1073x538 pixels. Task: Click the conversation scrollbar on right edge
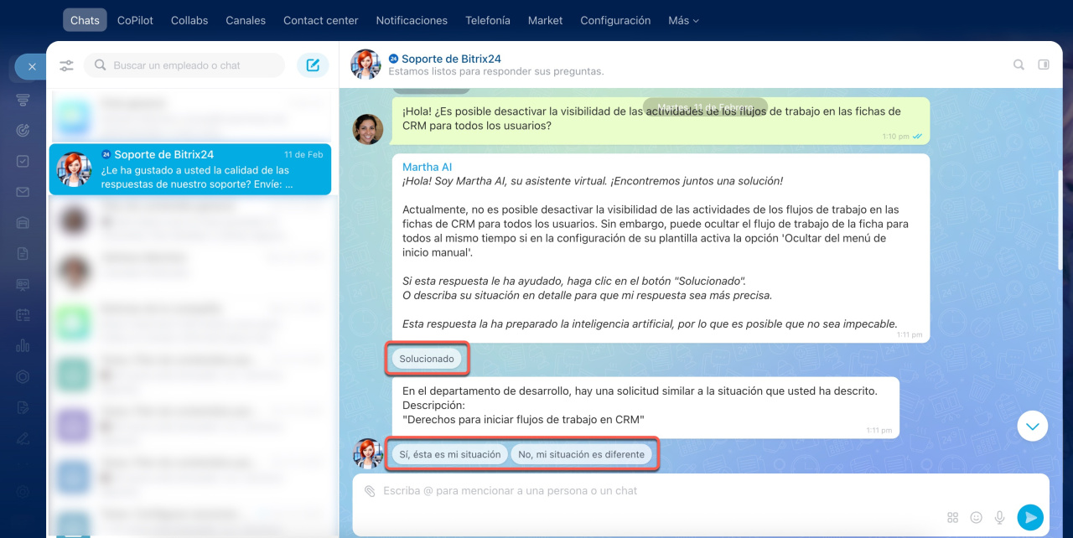tap(1060, 220)
